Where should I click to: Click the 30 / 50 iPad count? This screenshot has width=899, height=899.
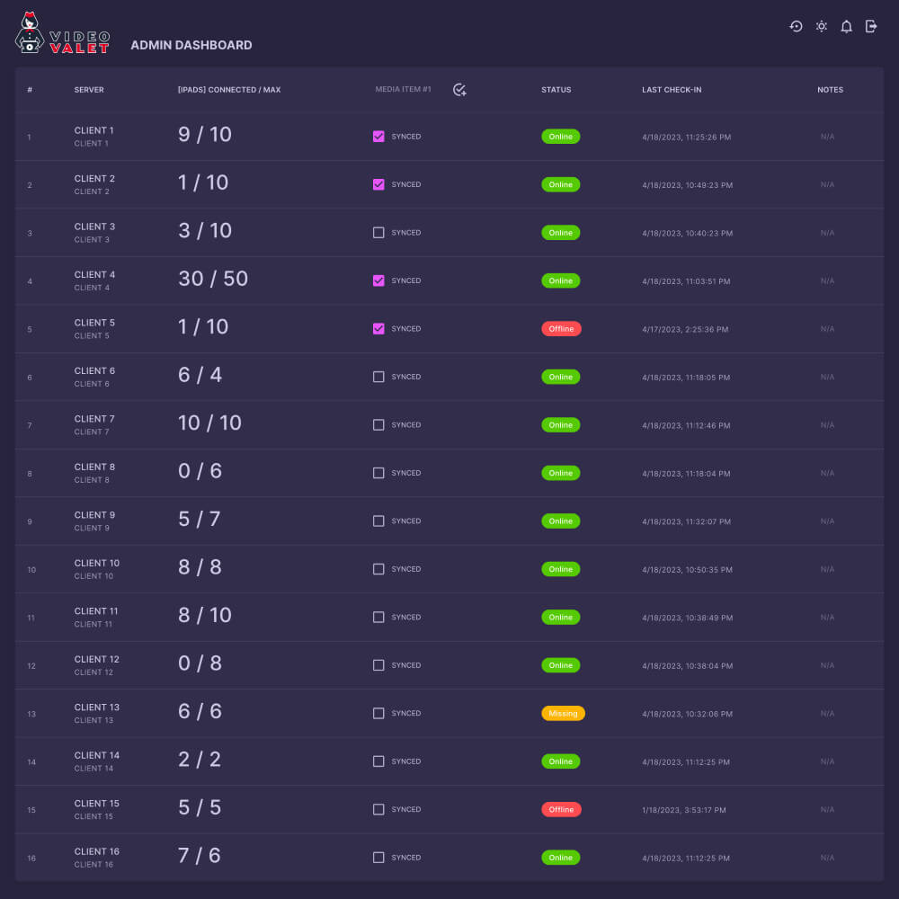(x=213, y=279)
